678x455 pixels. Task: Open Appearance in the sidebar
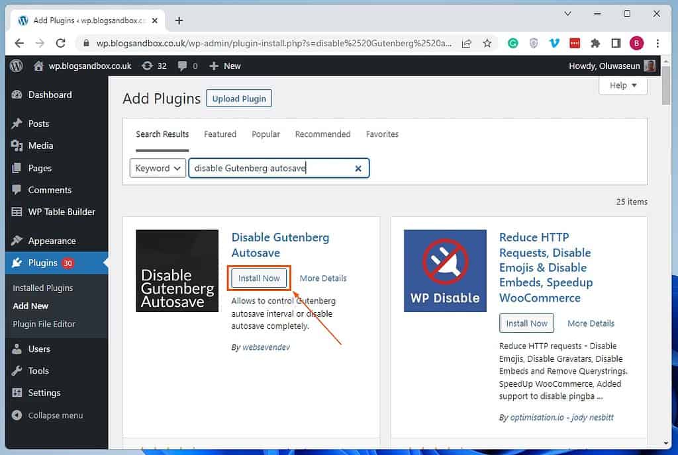(x=57, y=241)
